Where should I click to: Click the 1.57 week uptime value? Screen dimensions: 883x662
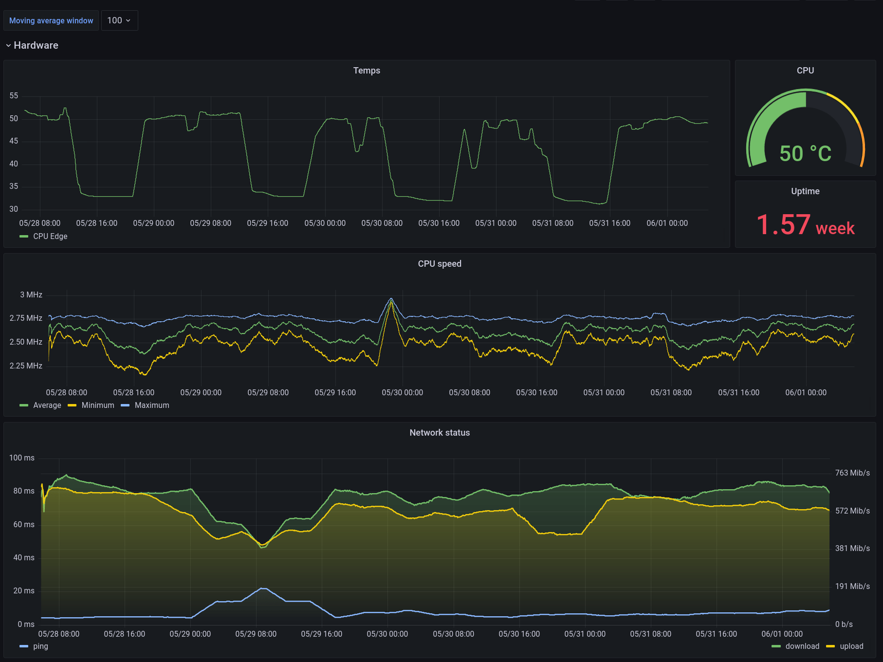tap(806, 225)
